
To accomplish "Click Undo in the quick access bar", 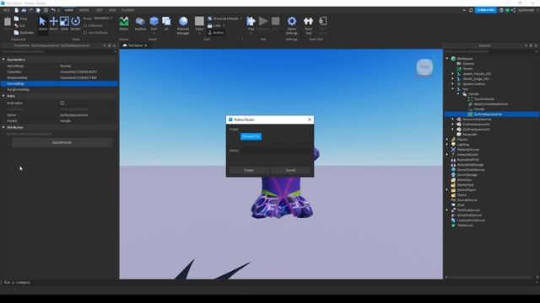I will tap(53, 10).
